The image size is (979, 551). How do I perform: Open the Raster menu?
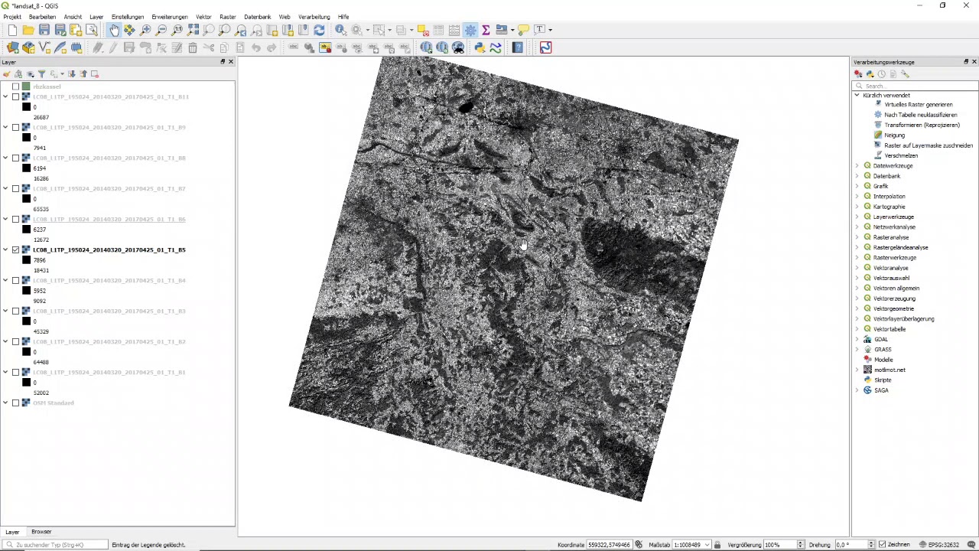point(227,17)
